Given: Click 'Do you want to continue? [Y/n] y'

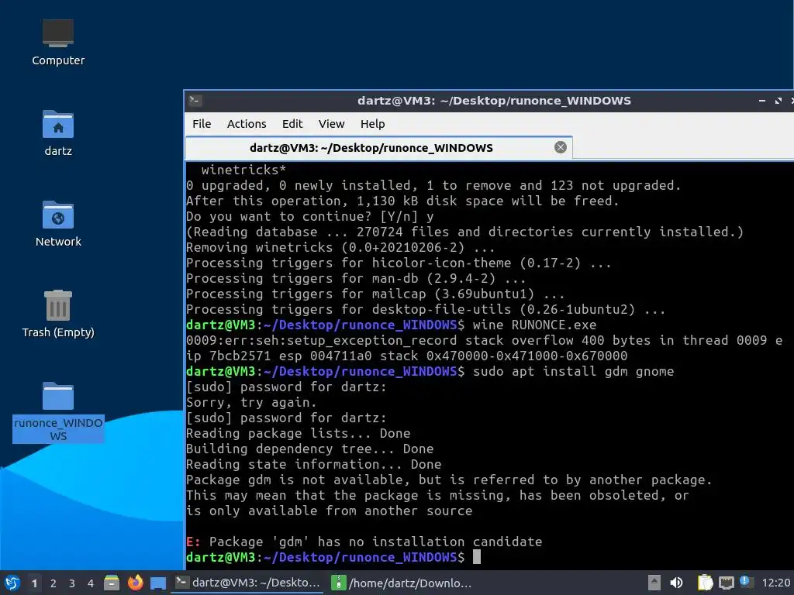Looking at the screenshot, I should (x=310, y=217).
